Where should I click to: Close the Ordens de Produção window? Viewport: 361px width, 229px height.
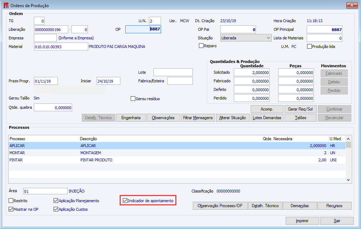click(352, 5)
